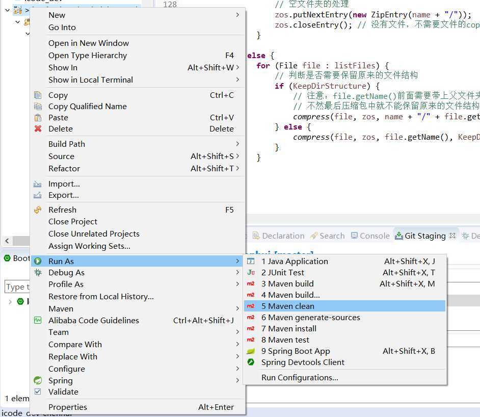Click the Spring Boot App leaf icon
The height and width of the screenshot is (417, 480).
[251, 351]
